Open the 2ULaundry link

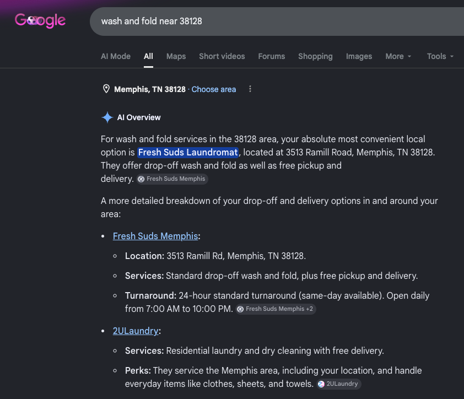coord(136,331)
